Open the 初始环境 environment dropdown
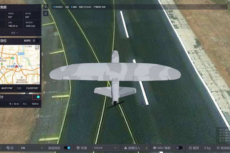 105,148
